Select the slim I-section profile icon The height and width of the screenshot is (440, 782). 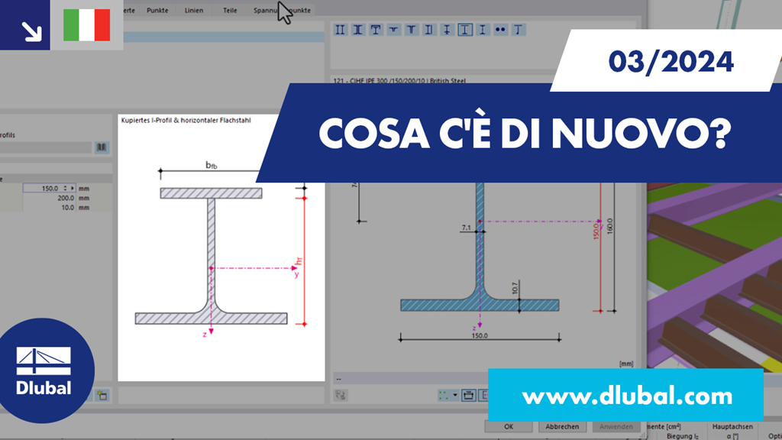(483, 30)
